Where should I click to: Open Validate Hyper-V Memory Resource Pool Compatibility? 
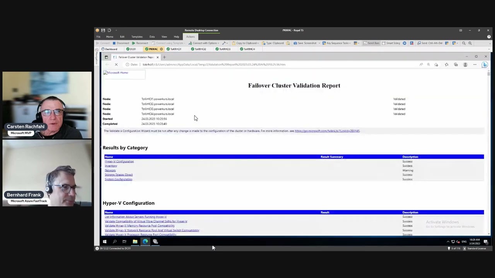pos(140,226)
